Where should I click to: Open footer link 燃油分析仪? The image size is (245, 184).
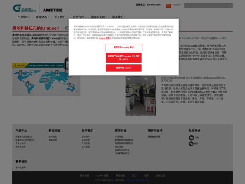pos(20,143)
